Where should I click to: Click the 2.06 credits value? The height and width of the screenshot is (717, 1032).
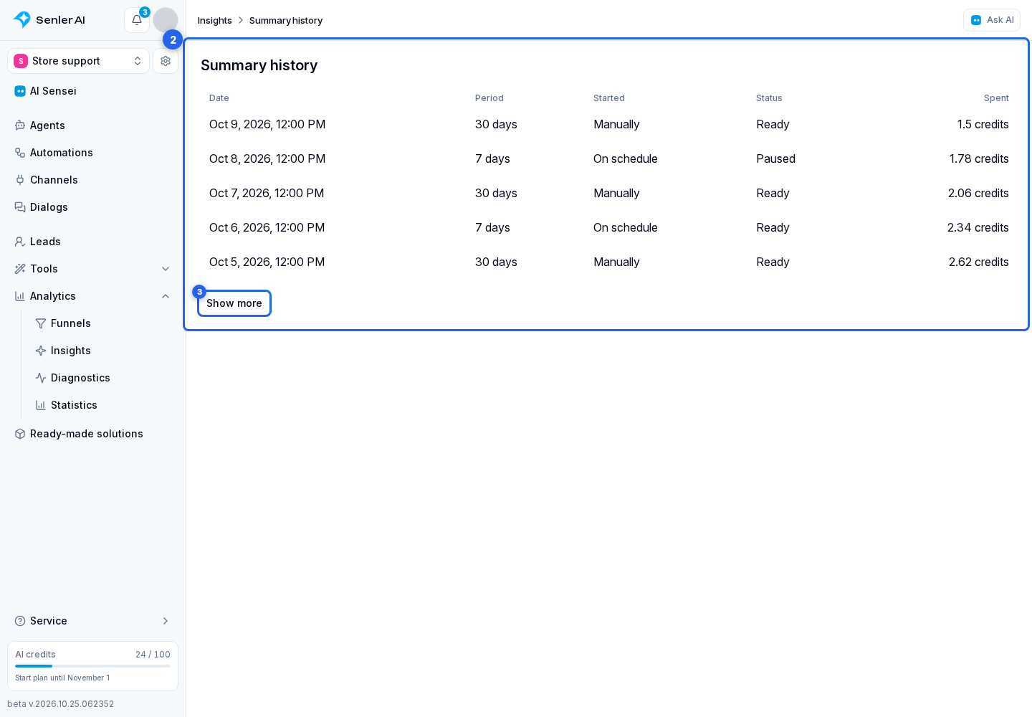(978, 193)
